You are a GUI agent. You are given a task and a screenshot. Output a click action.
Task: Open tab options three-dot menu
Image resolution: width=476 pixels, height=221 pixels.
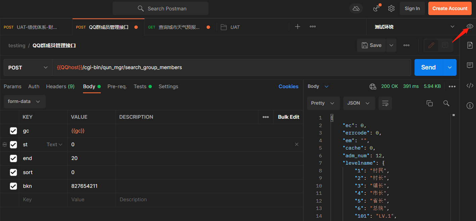click(313, 26)
